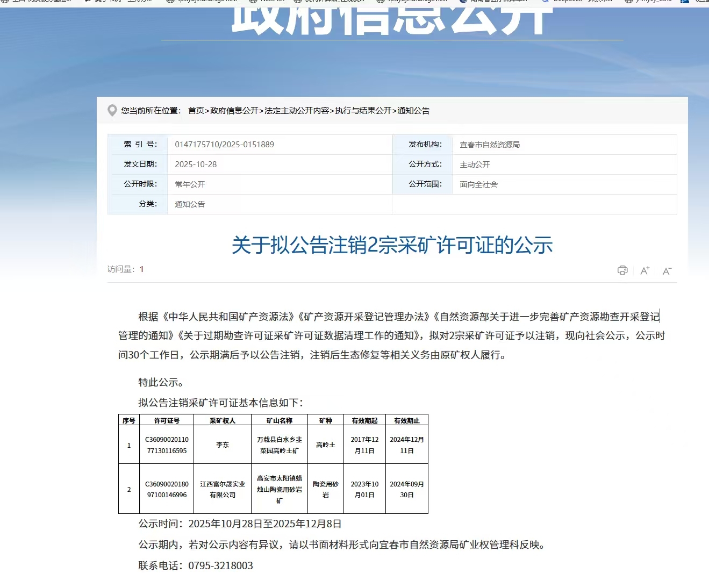Select license number C3609002011077130116595
Viewport: 709px width, 573px height.
167,445
